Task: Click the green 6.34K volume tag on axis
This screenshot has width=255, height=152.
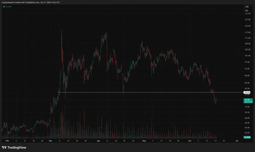Action: click(x=247, y=137)
